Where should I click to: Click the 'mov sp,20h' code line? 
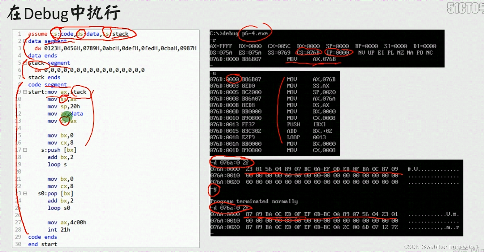coord(64,107)
